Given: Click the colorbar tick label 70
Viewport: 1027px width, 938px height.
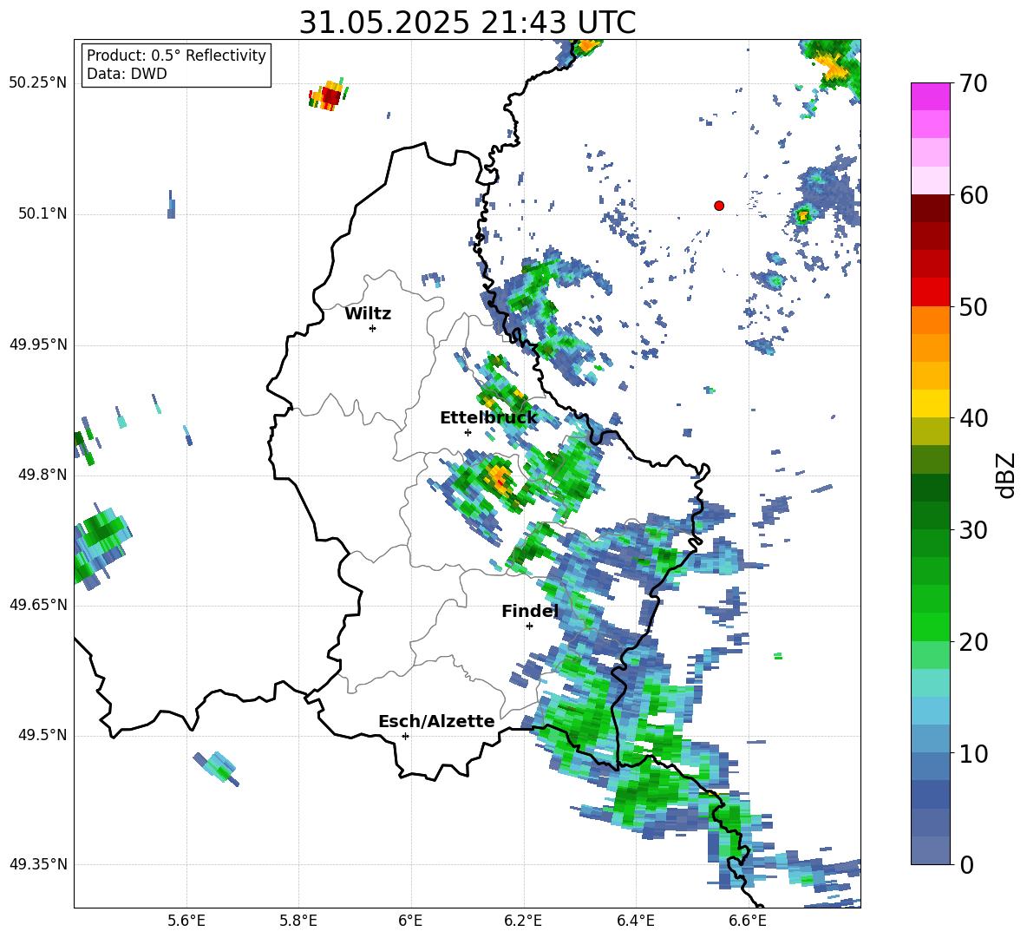Looking at the screenshot, I should 973,84.
